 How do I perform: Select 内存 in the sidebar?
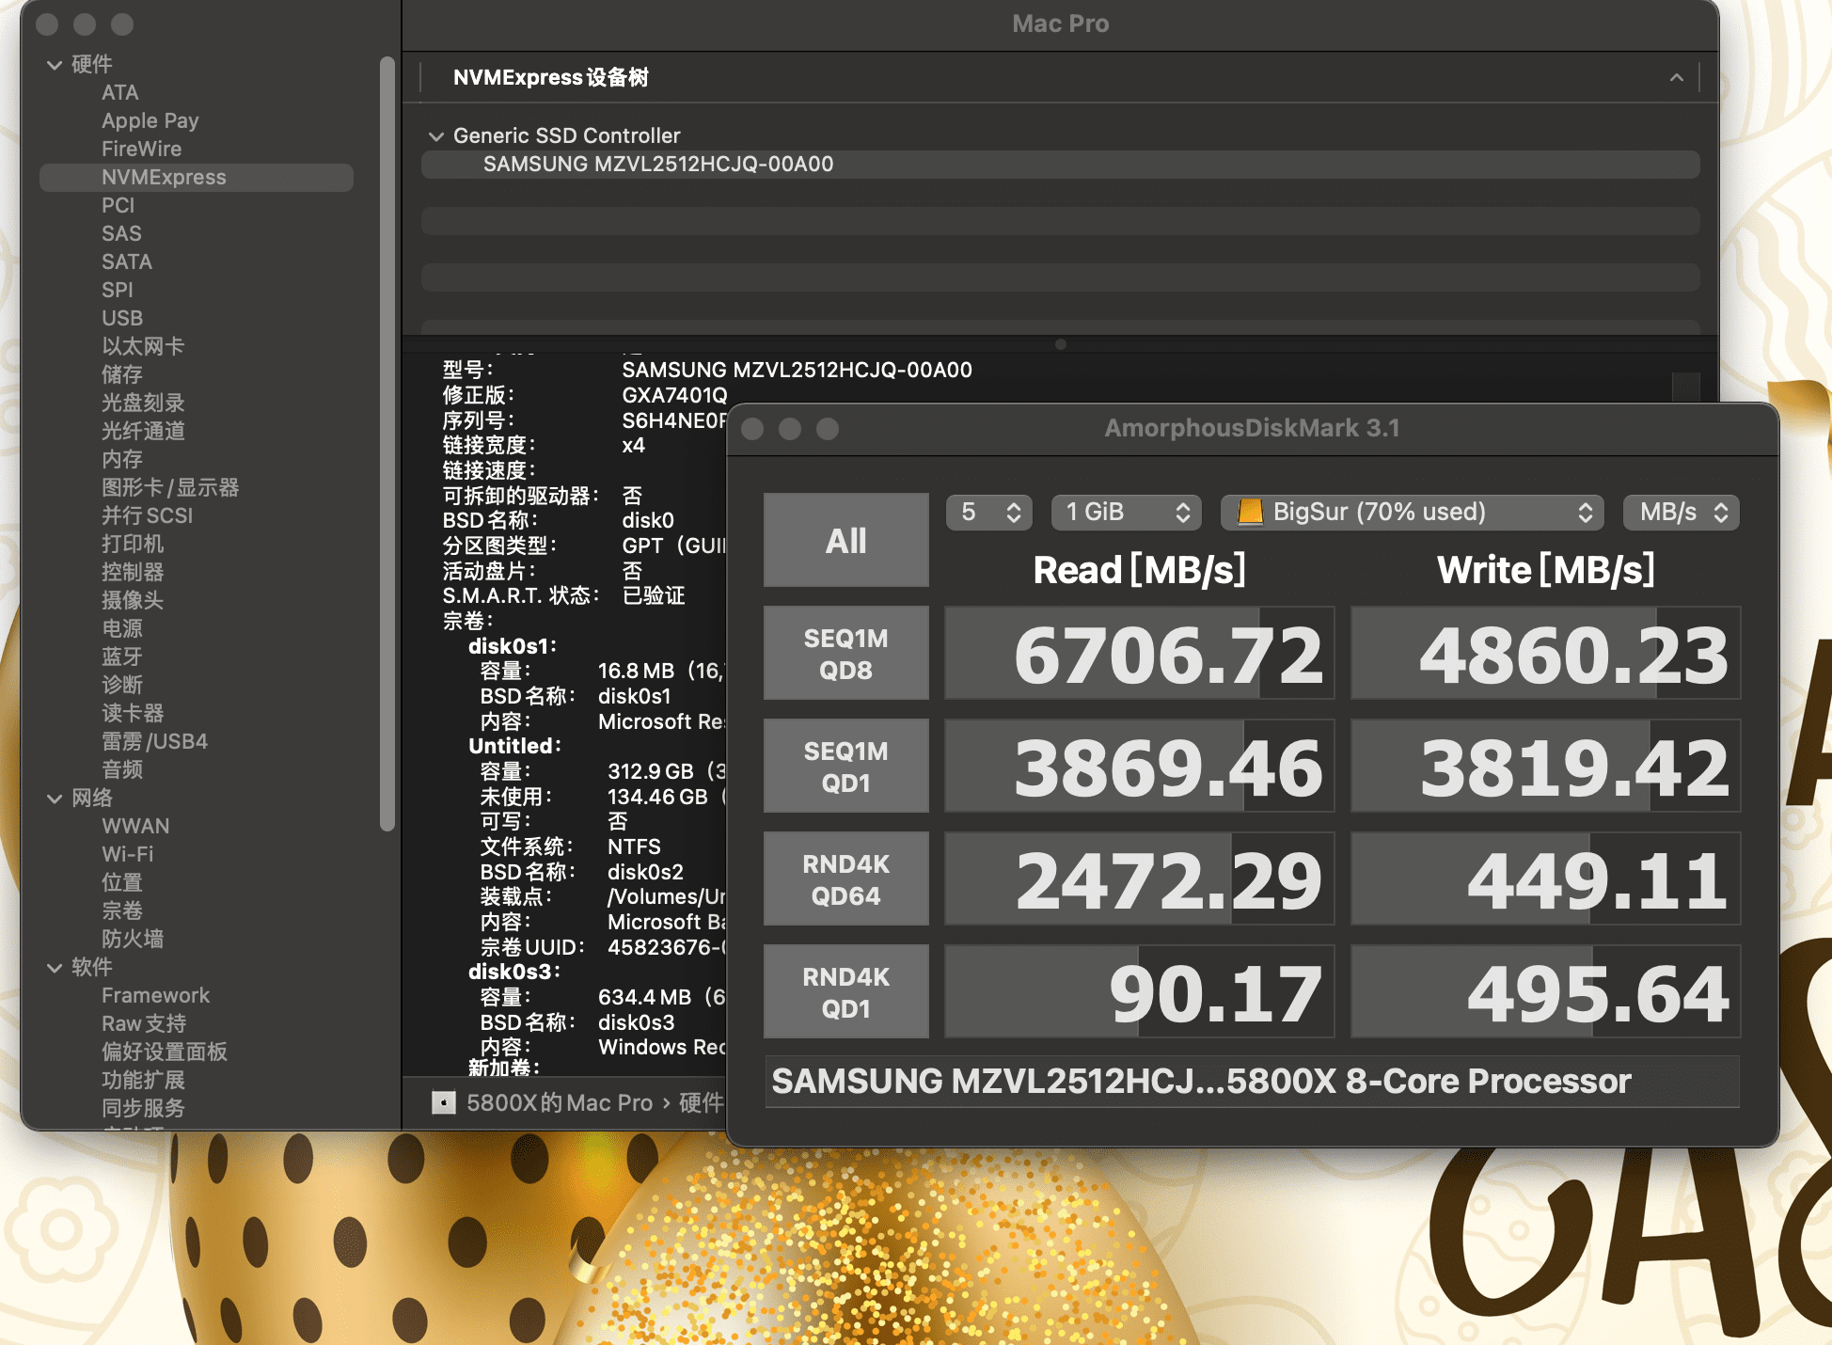122,459
